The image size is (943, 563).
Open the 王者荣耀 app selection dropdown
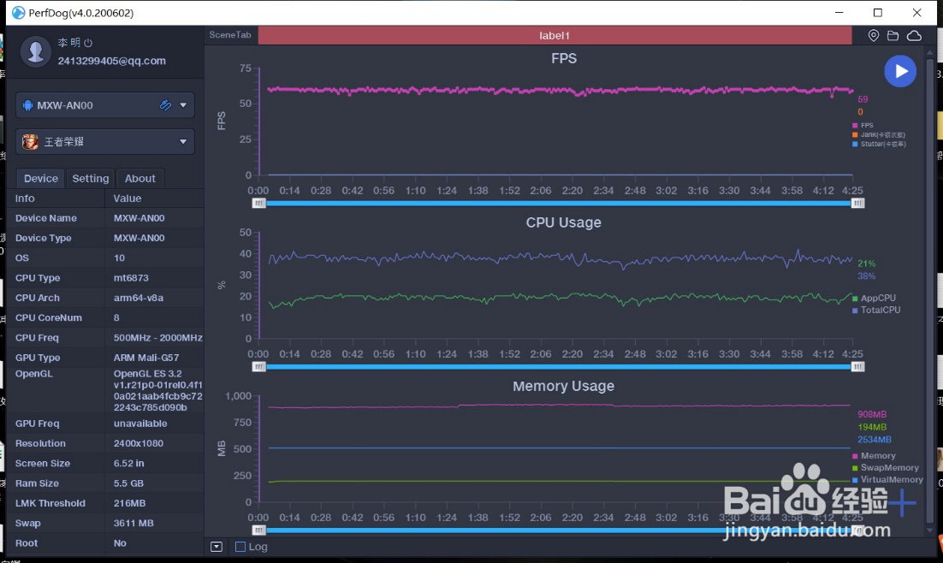click(x=105, y=142)
